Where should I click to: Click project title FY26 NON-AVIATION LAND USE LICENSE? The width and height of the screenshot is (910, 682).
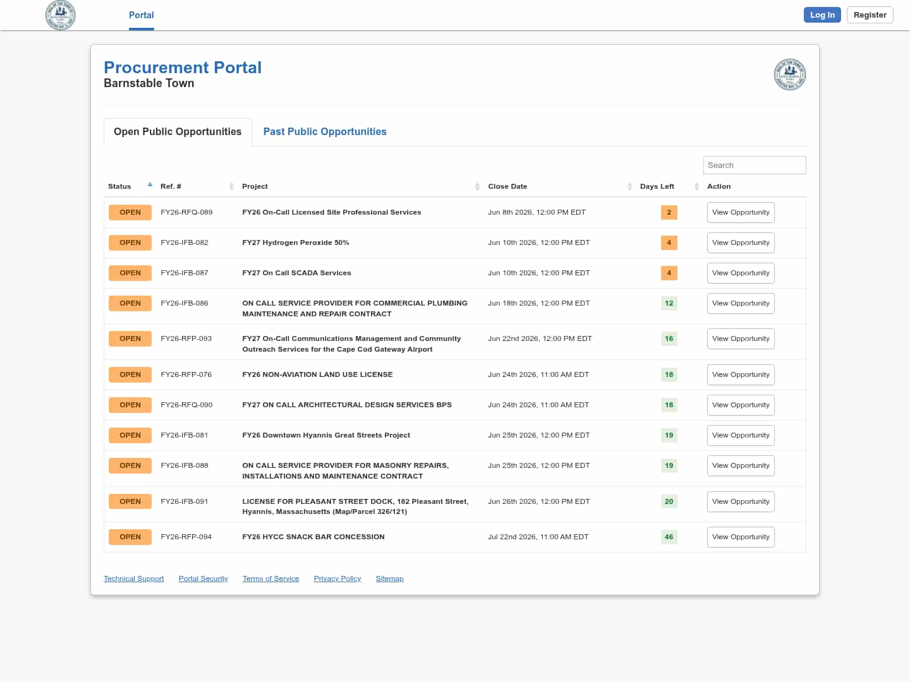coord(317,374)
